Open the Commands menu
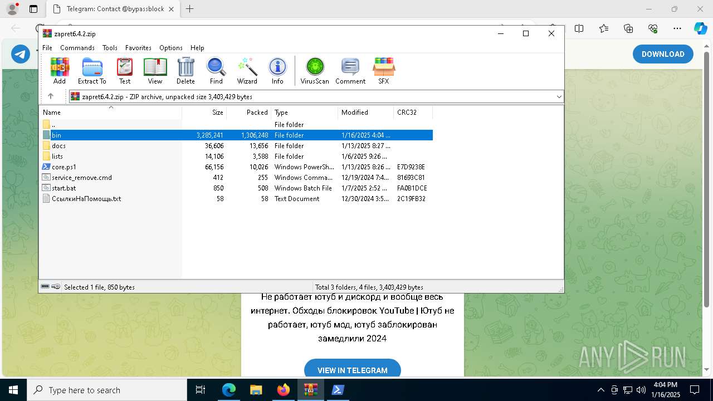This screenshot has height=401, width=713. (x=77, y=48)
